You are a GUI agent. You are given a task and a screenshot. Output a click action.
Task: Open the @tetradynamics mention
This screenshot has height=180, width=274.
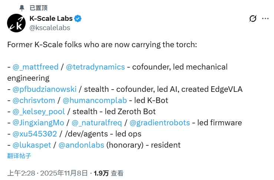(x=95, y=67)
